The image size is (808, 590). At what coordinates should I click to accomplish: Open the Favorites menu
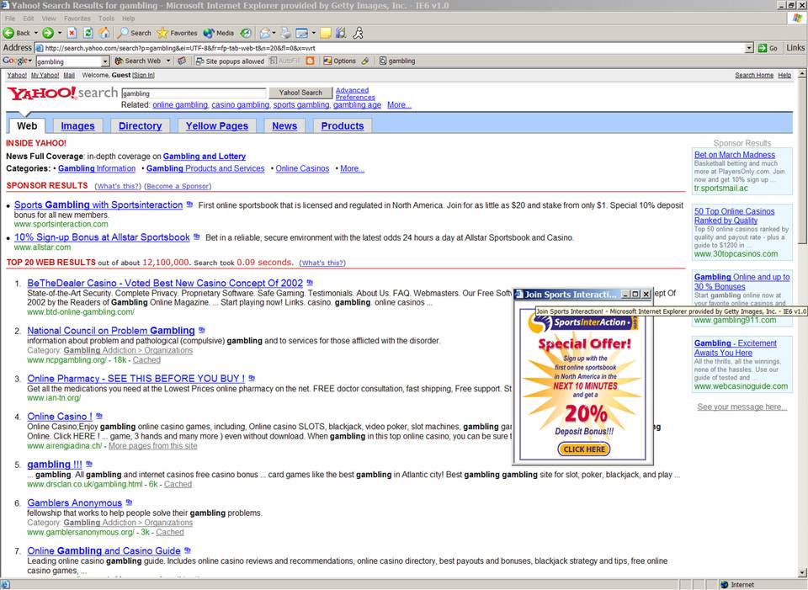[x=77, y=18]
